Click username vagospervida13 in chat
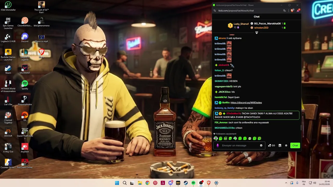Image resolution: width=333 pixels, height=187 pixels. click(x=223, y=86)
